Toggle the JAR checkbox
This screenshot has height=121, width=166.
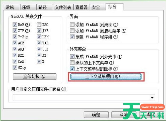(x=39, y=31)
